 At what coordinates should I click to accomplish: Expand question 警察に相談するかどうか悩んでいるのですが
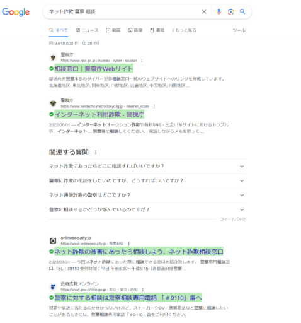pyautogui.click(x=147, y=209)
